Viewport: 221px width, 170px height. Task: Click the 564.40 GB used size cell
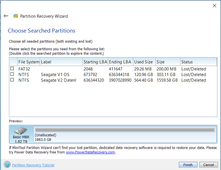click(143, 80)
